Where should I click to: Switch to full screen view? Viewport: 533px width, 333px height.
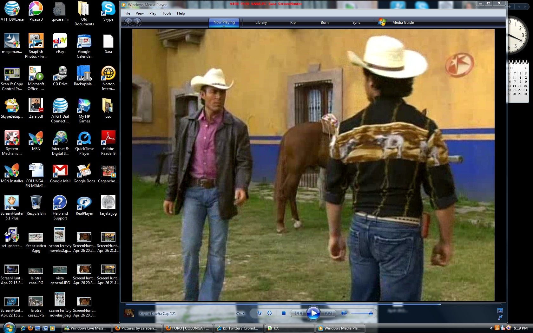(500, 310)
